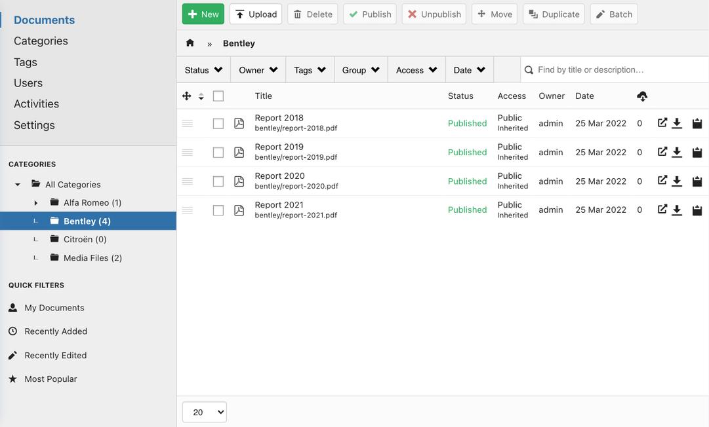Grab the drag handle of Report 2021
Screen dimensions: 709x427
187,210
